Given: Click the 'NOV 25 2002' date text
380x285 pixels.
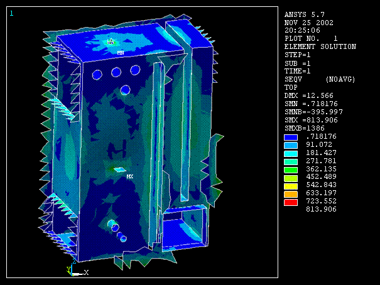Looking at the screenshot, I should click(309, 23).
